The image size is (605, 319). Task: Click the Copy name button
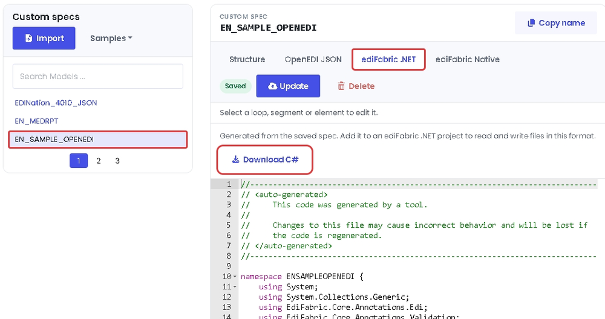(556, 23)
